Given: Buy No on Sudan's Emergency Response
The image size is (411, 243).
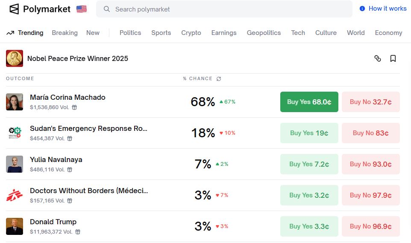Looking at the screenshot, I should click(370, 133).
